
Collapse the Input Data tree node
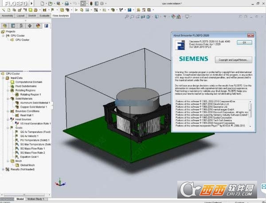pos(3,78)
